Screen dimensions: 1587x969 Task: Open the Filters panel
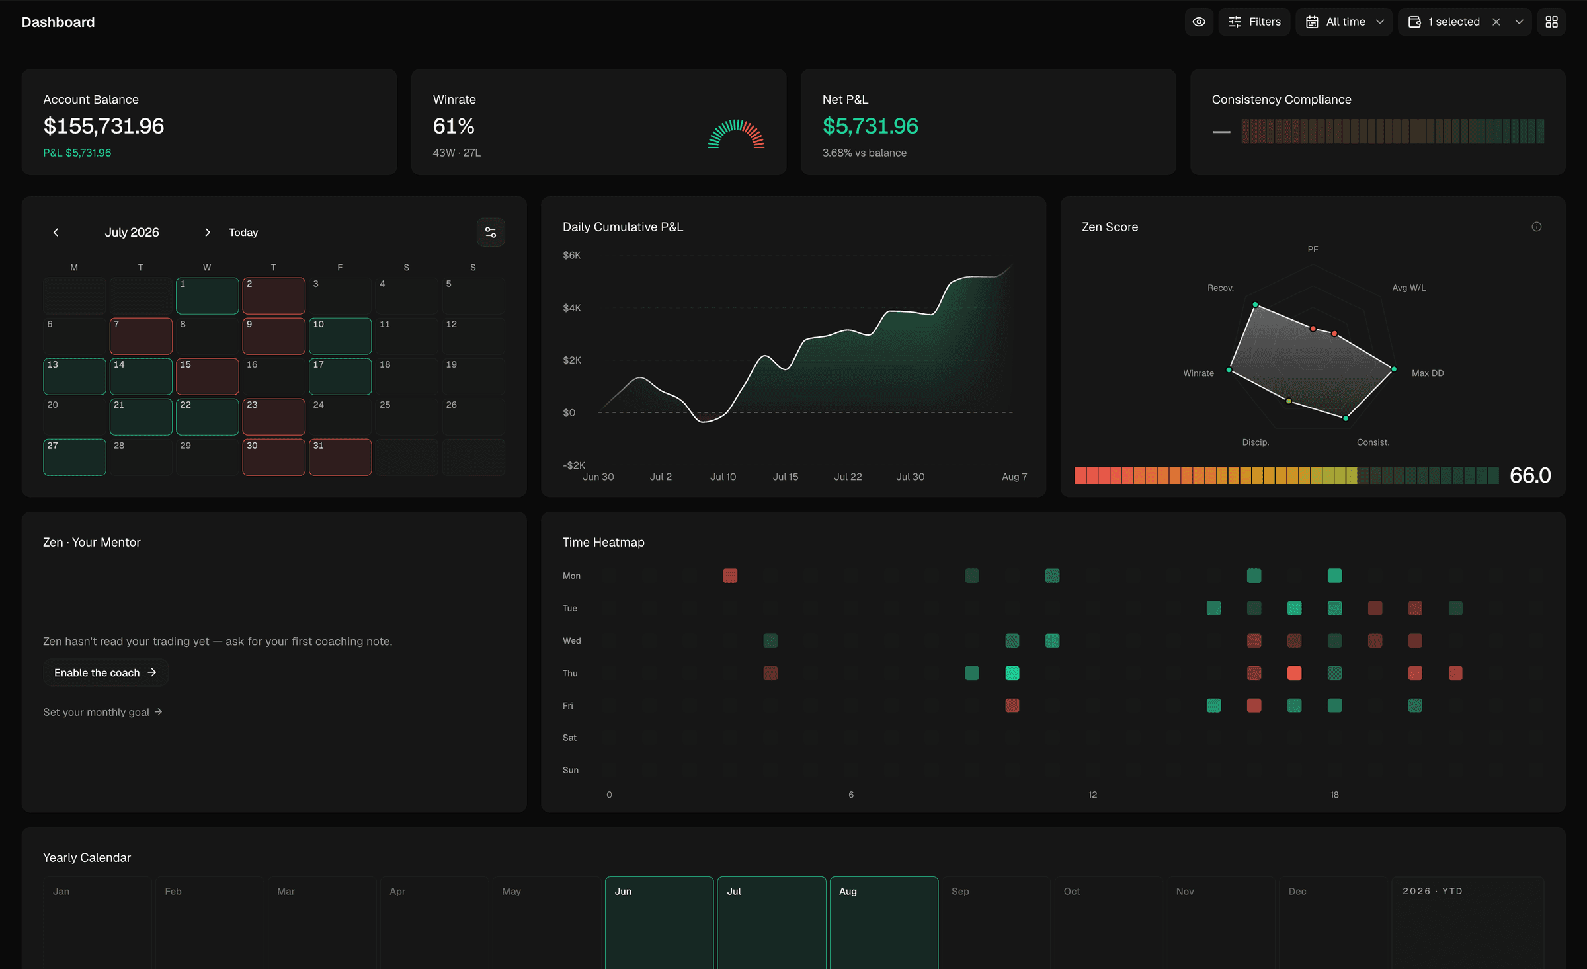click(x=1254, y=22)
